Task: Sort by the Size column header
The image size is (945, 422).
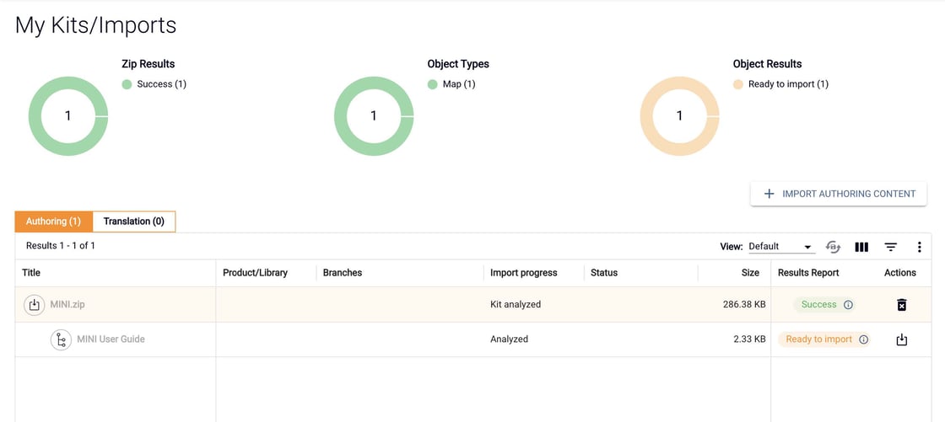Action: pyautogui.click(x=750, y=273)
